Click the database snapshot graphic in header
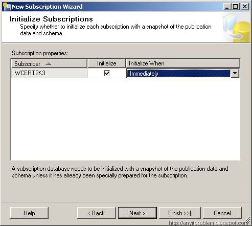Screen dimensions: 252x226 (x=236, y=28)
